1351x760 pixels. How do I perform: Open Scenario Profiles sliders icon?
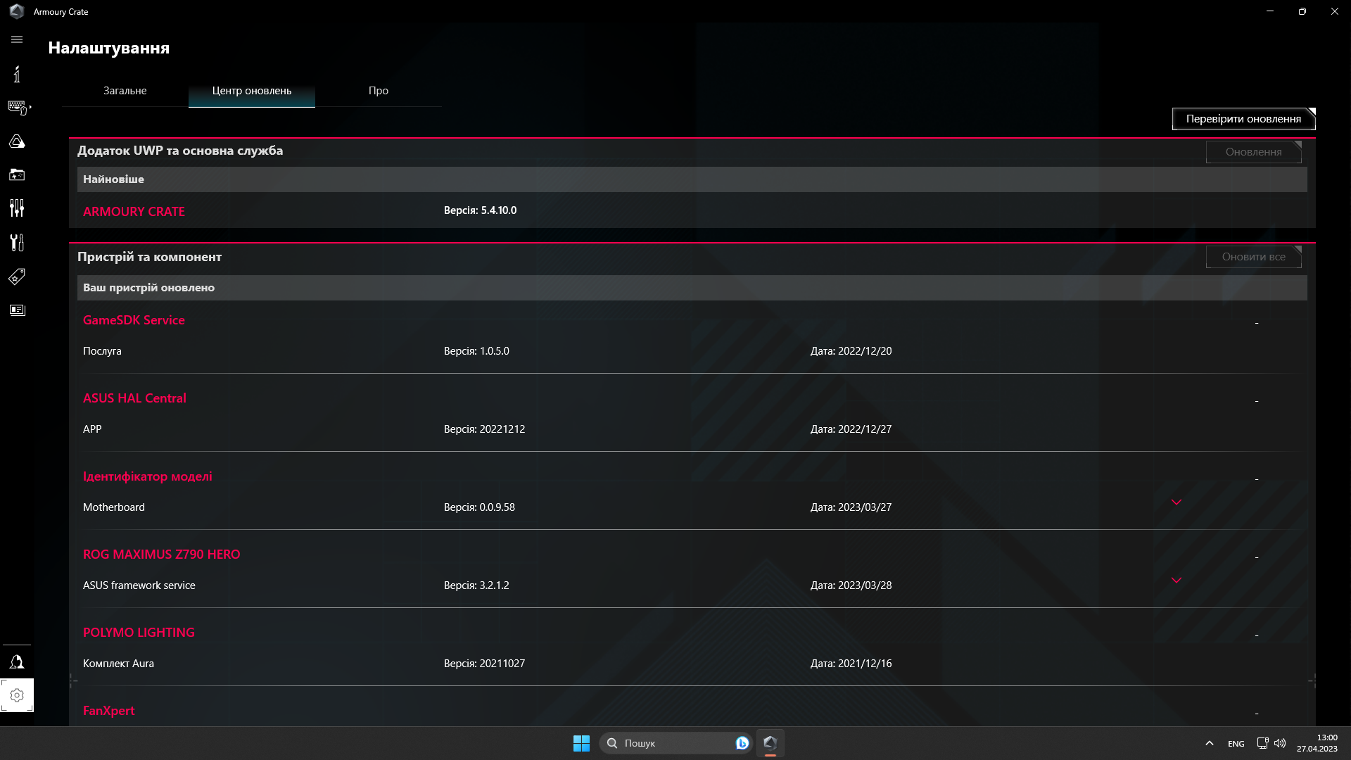click(17, 208)
